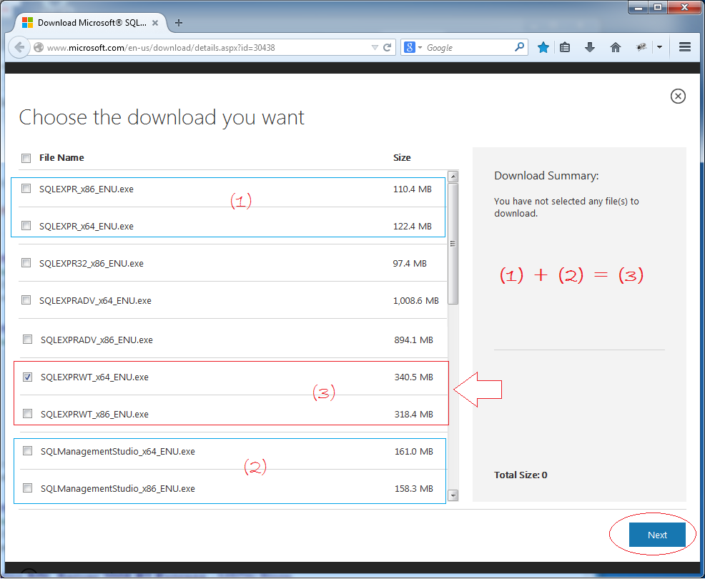Click the Total Size: 0 text
705x579 pixels.
521,475
